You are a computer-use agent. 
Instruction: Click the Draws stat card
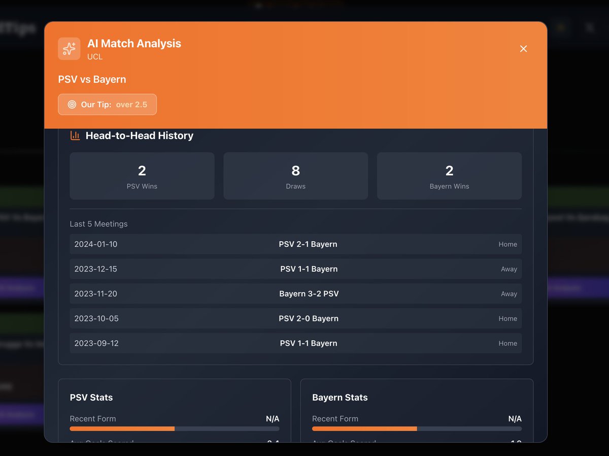296,176
